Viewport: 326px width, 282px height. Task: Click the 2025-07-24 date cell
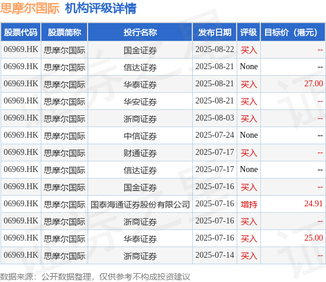point(215,135)
